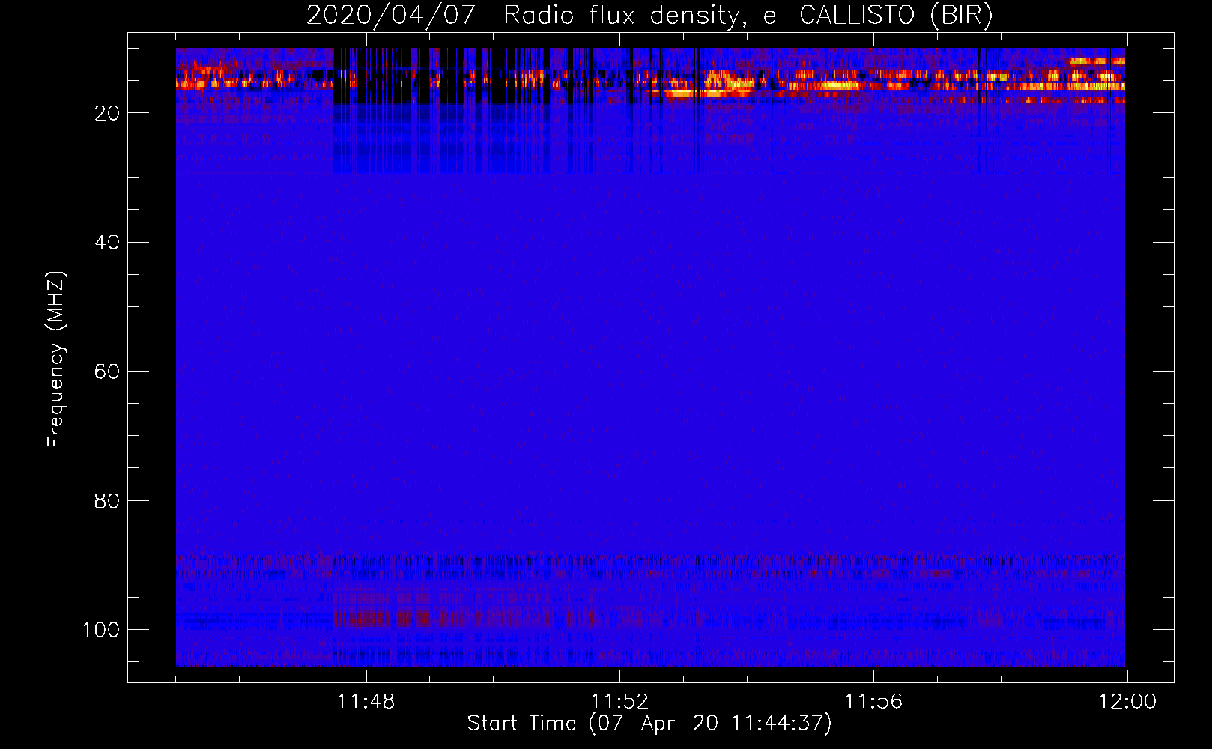Click the plot title "Radio flux density, e-CALLISTO (BIR)"
This screenshot has height=749, width=1212.
point(748,16)
